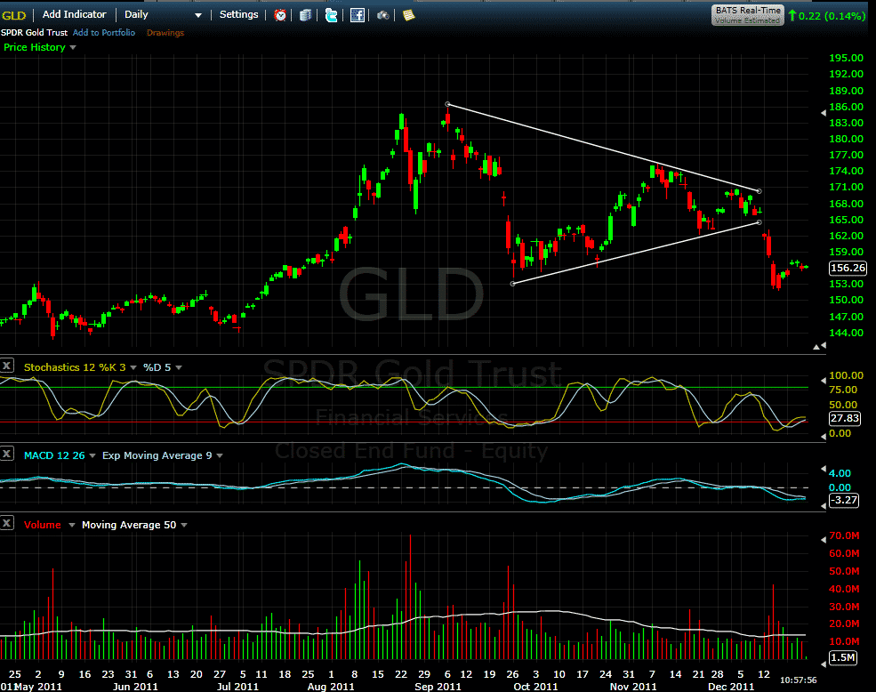Close the MACD indicator pane
Viewport: 876px width, 692px height.
tap(7, 454)
